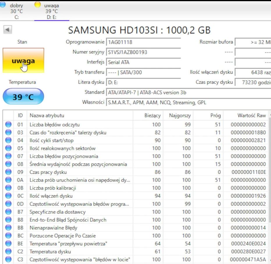This screenshot has width=271, height=264.
Task: Click the status dot for Ilość cykli start/stop
Action: 8,140
